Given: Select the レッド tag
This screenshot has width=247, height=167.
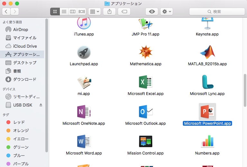Looking at the screenshot, I should (x=22, y=122).
